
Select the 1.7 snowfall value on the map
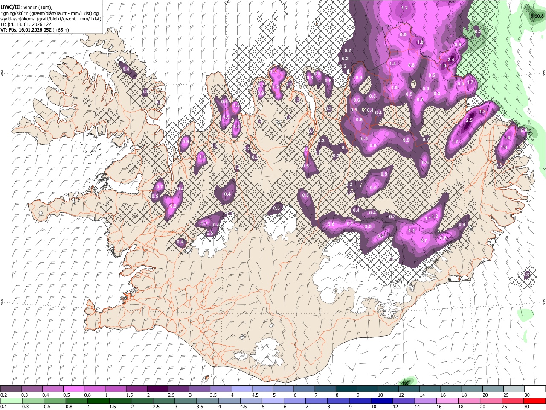[x=470, y=82]
